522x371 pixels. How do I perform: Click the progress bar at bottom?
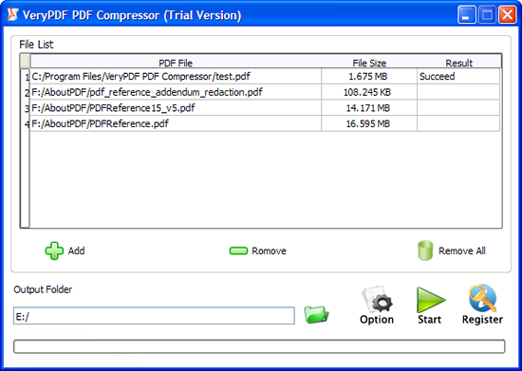pos(259,346)
